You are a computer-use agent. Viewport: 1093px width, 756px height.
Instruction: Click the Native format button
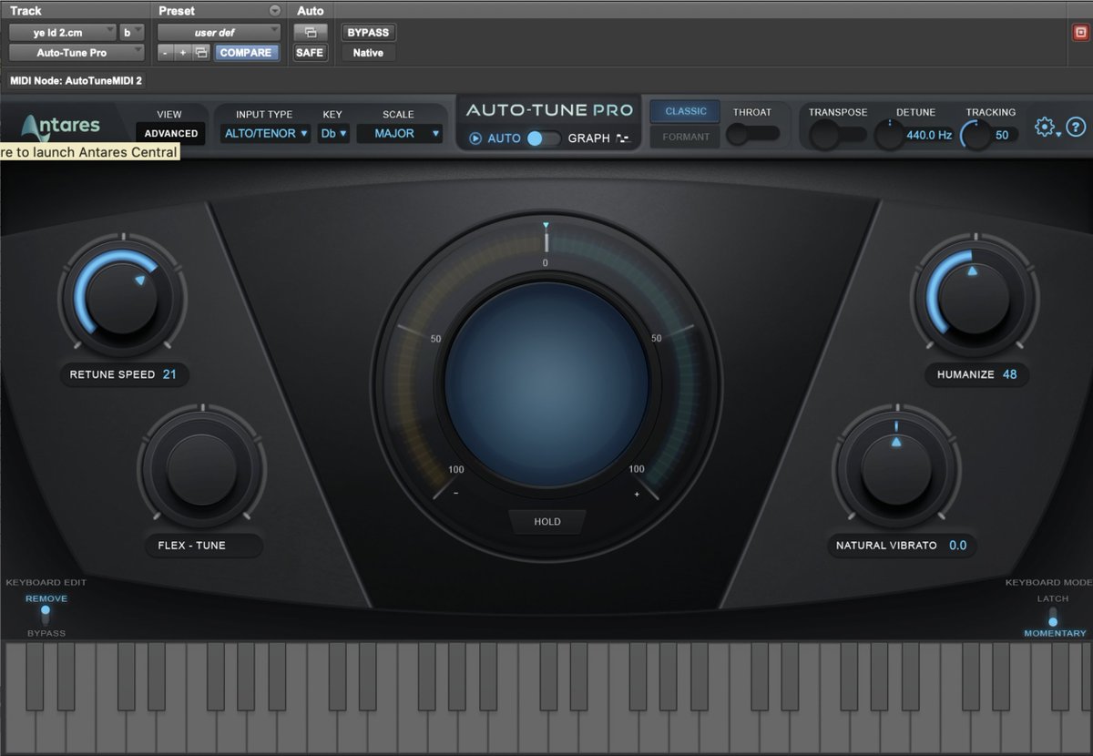click(368, 53)
